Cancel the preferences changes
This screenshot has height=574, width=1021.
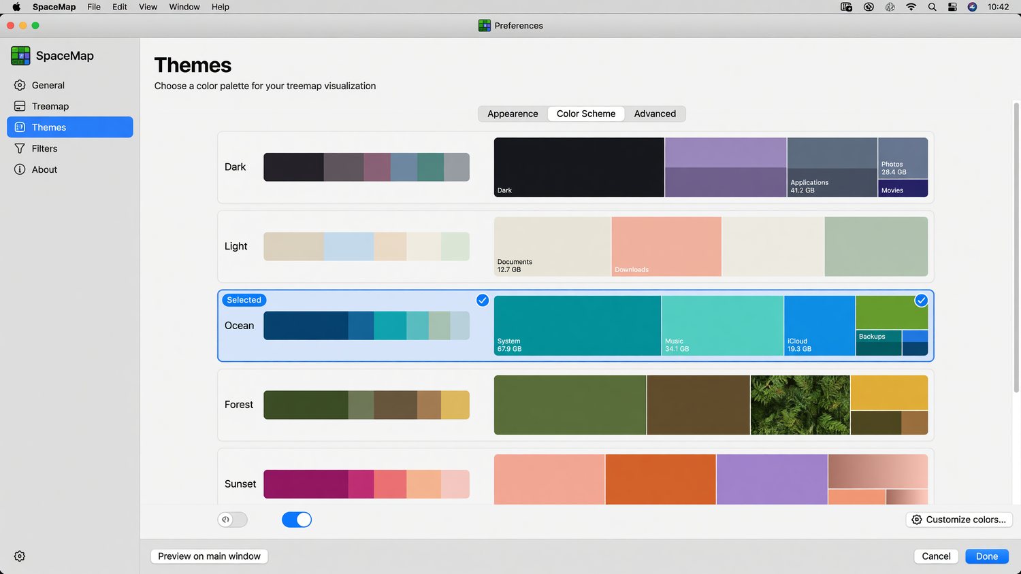[x=936, y=556]
